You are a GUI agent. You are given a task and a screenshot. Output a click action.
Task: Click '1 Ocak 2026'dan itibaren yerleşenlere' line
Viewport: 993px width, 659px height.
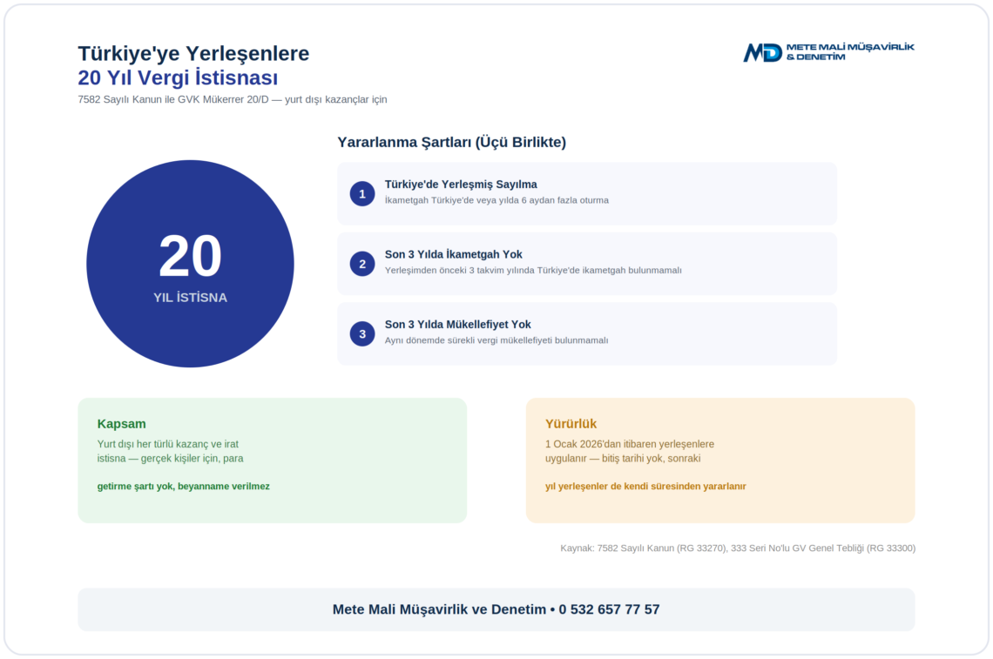[630, 444]
